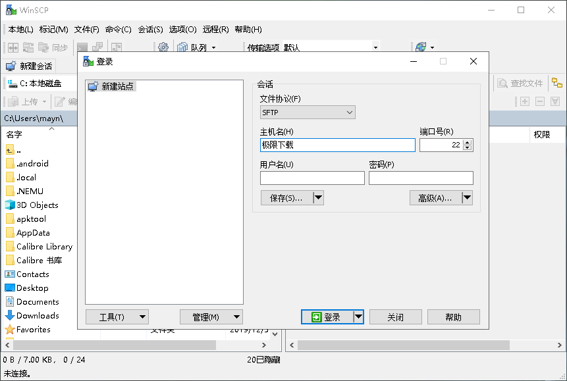Increase the port number with up arrow
The height and width of the screenshot is (381, 567).
tap(468, 142)
